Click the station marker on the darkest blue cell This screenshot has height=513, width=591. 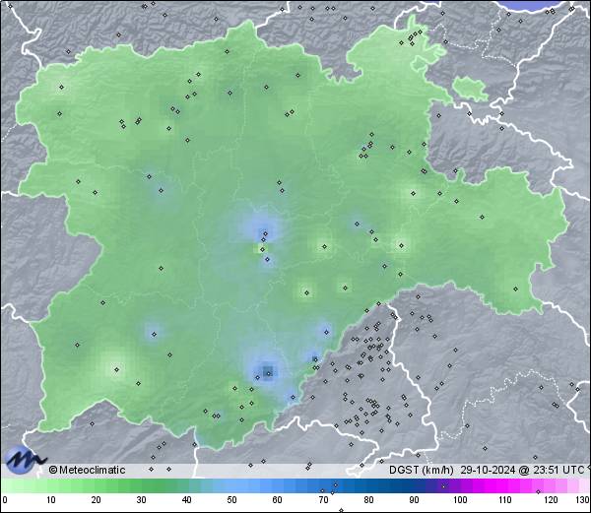pos(268,373)
